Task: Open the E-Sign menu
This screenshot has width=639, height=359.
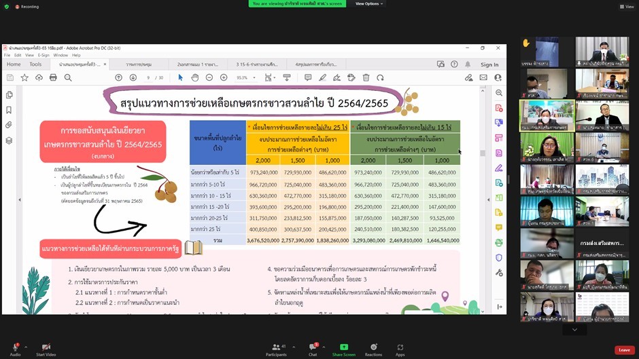Action: click(44, 55)
